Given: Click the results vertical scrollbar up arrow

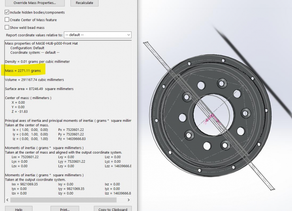Looking at the screenshot, I should (129, 43).
